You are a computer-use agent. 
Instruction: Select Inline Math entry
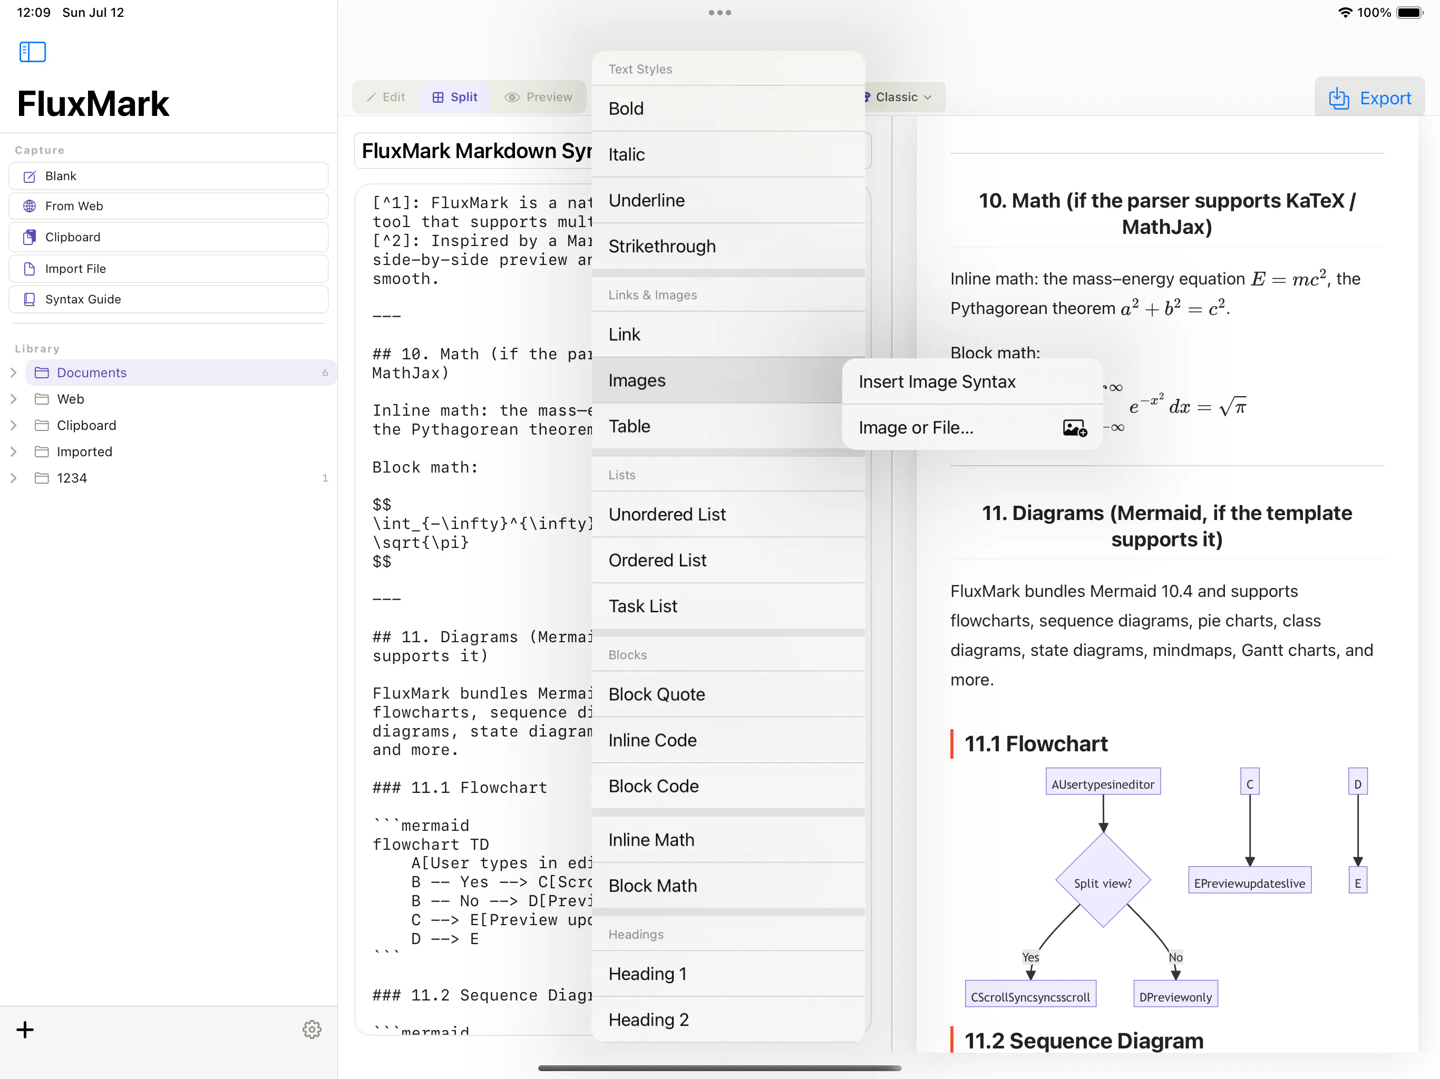click(x=728, y=840)
